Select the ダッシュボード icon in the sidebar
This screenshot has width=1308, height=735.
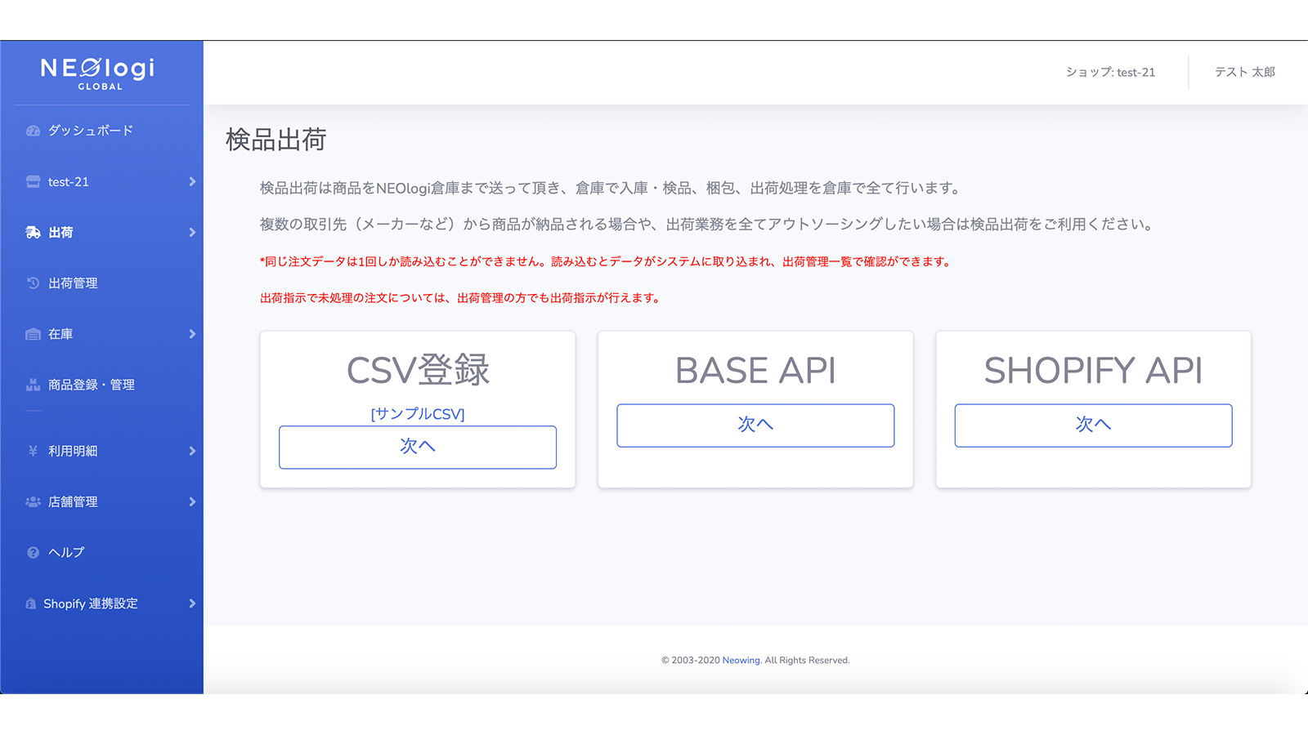point(32,131)
